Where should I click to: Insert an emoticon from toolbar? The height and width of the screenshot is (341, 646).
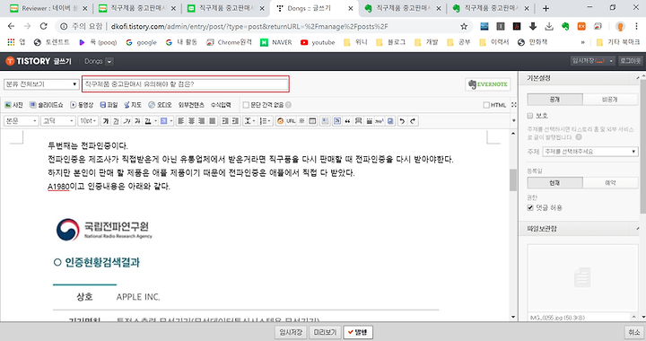280,121
